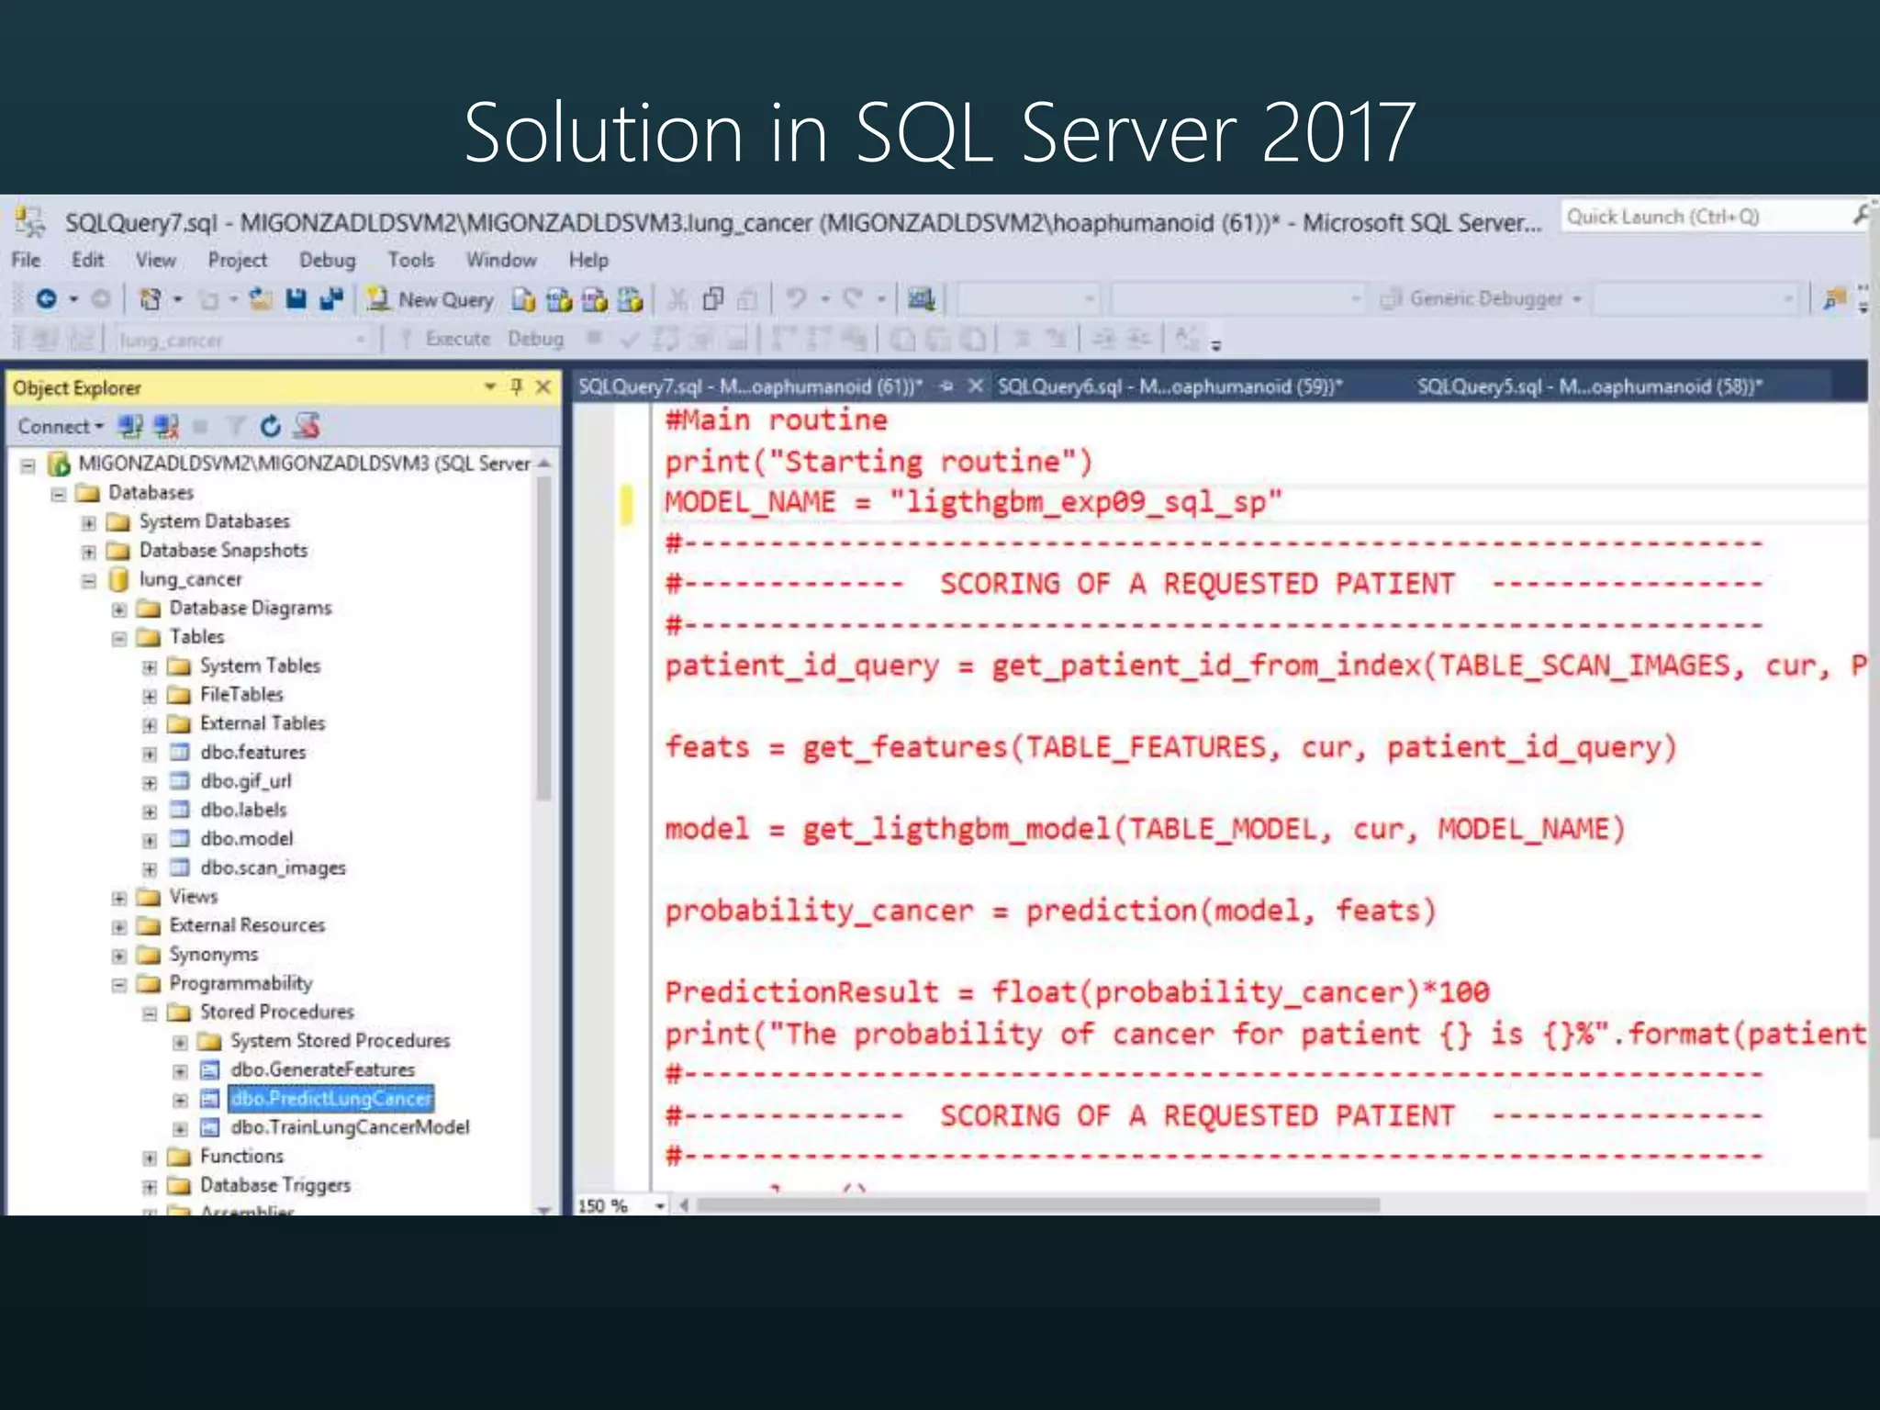Click the Open File folder icon

tap(262, 299)
